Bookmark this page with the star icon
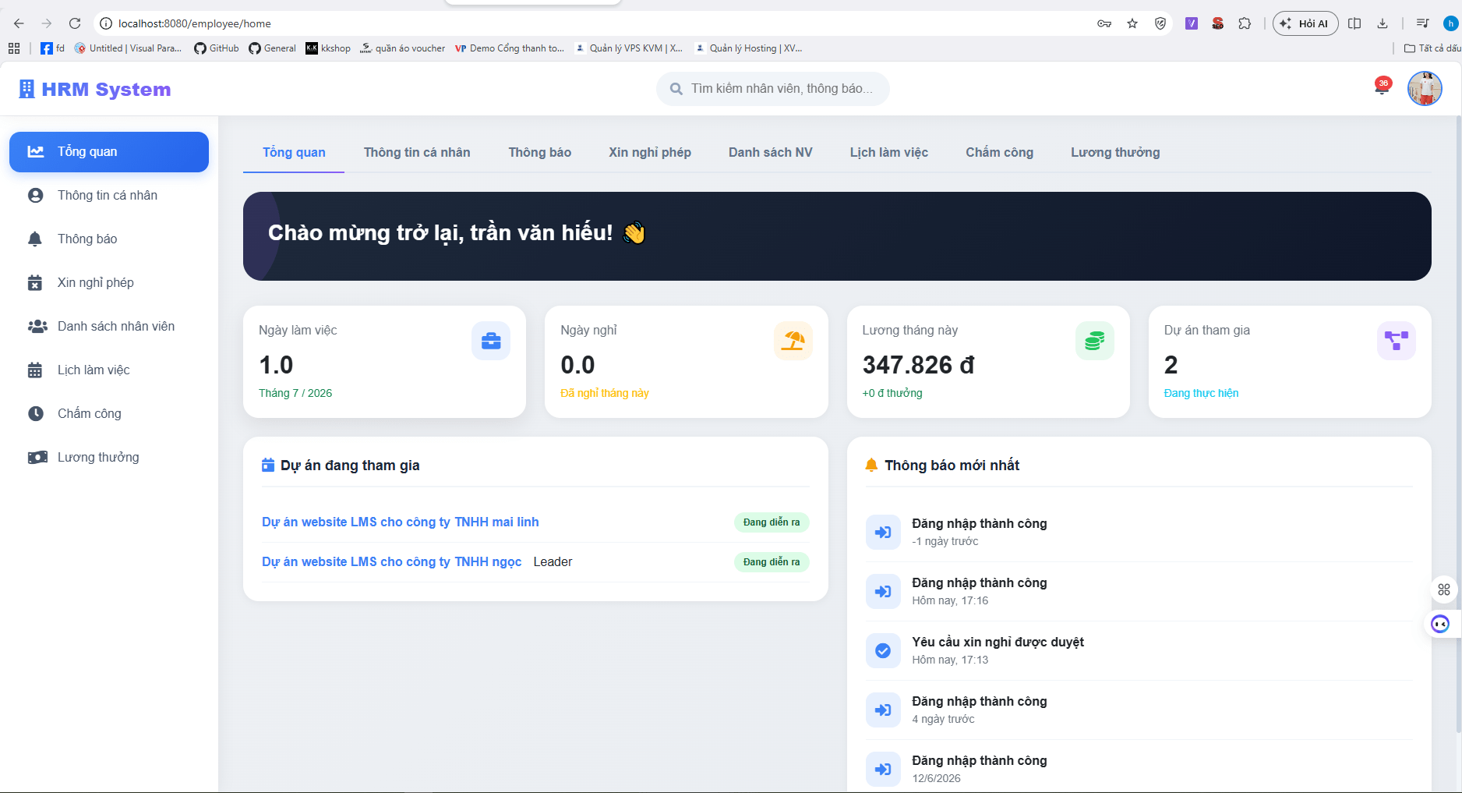1462x793 pixels. [x=1132, y=23]
